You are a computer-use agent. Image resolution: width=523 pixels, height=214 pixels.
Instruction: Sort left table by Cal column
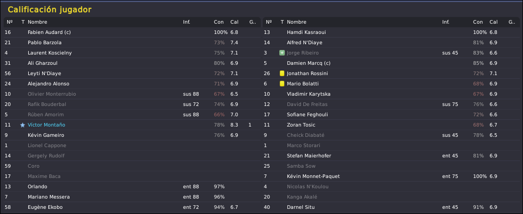[x=234, y=22]
